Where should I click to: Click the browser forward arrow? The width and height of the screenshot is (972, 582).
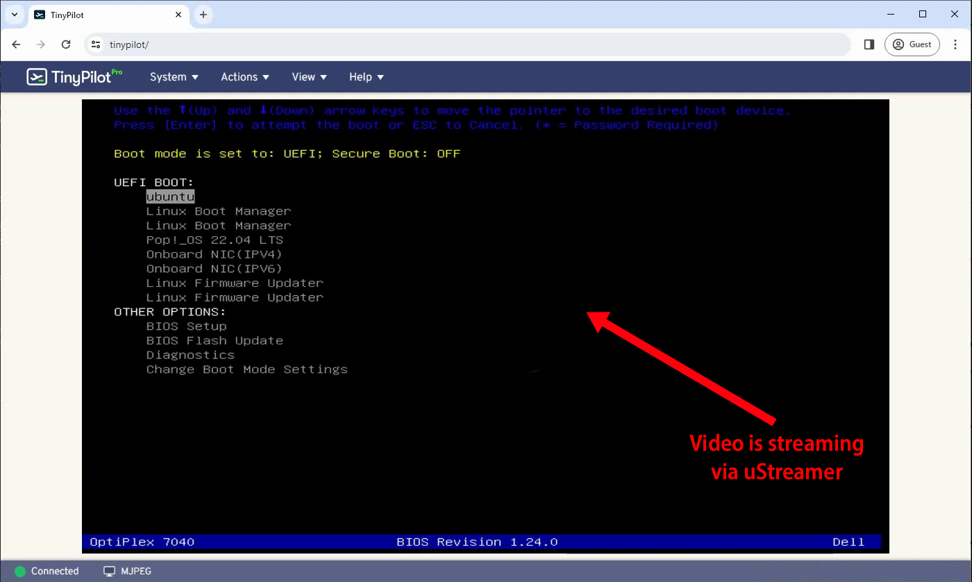(41, 44)
